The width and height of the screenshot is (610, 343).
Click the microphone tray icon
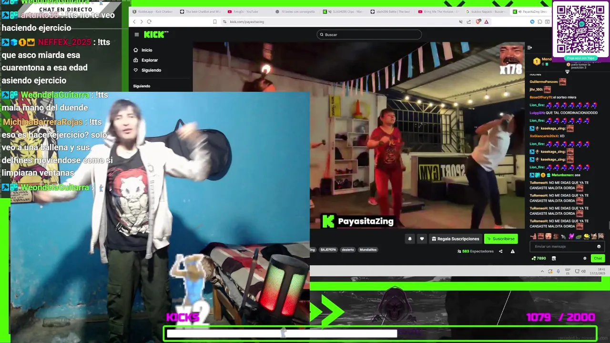558,272
